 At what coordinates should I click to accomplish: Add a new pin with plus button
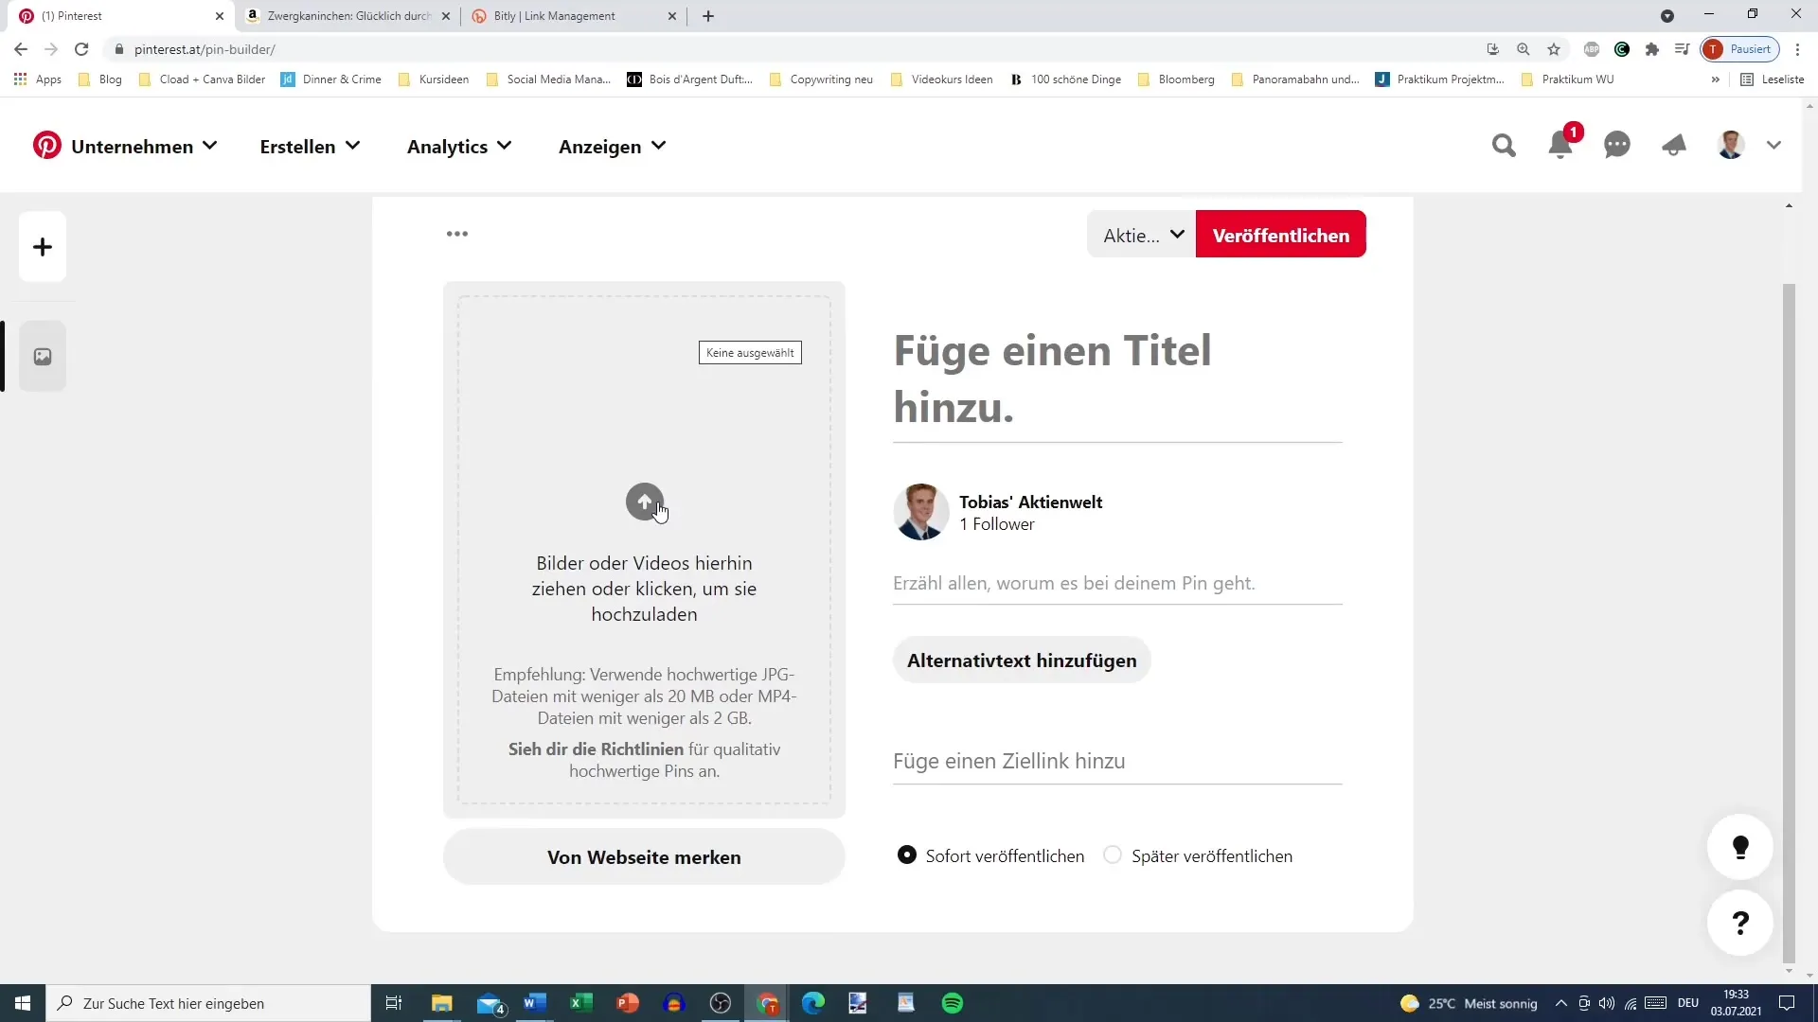pos(43,247)
